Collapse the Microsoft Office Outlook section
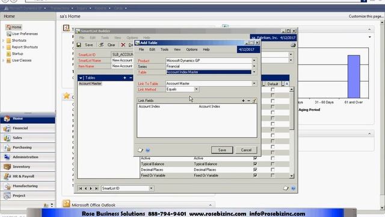 pos(210,205)
